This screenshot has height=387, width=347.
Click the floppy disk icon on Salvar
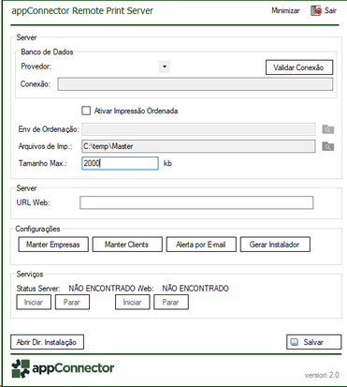pos(295,342)
